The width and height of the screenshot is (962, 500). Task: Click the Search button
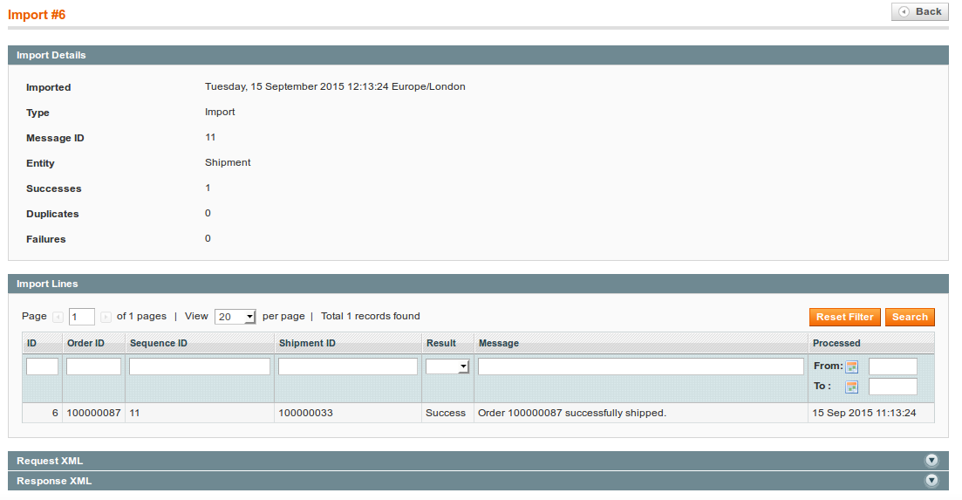coord(910,317)
